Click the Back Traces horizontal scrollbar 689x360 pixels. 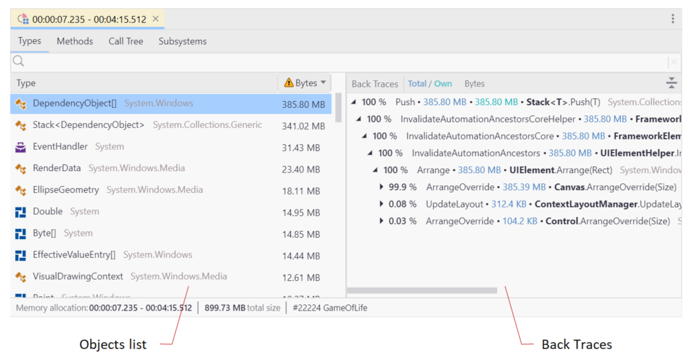pos(422,291)
